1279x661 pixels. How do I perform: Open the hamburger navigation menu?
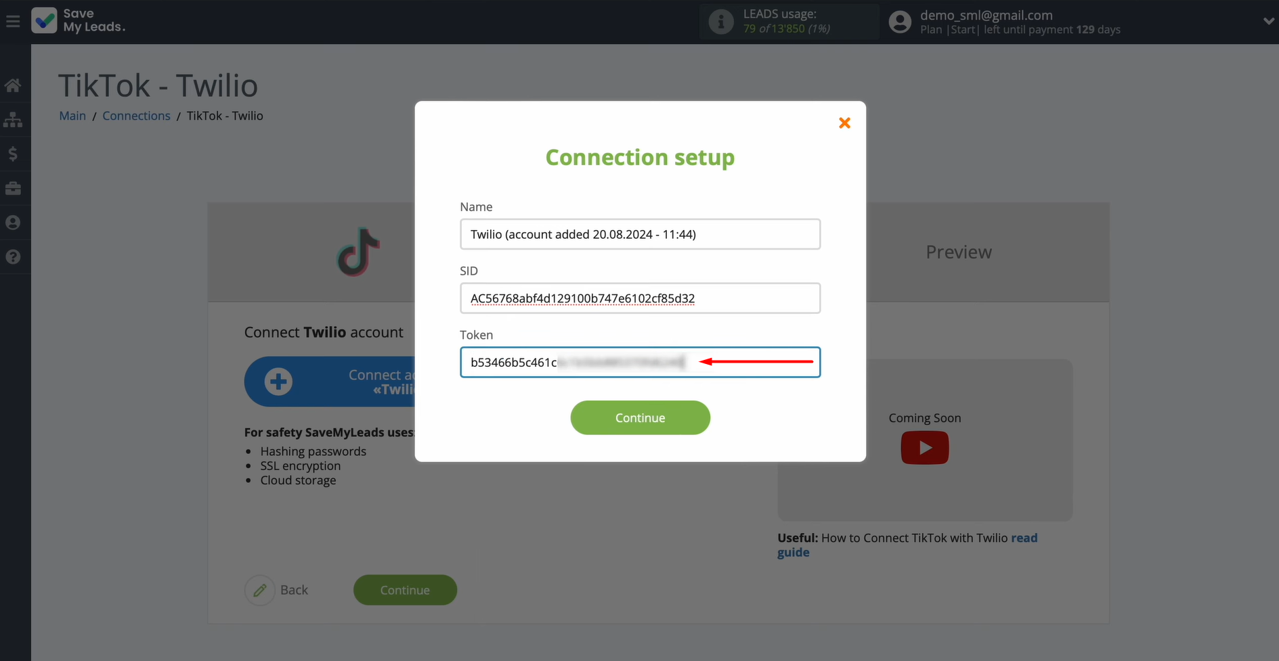click(x=13, y=20)
